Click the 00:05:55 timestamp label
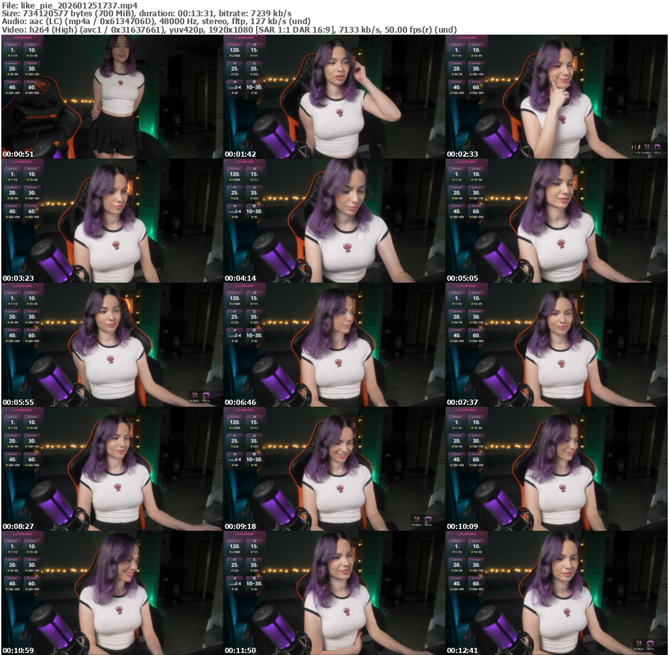This screenshot has width=669, height=655. (x=18, y=402)
